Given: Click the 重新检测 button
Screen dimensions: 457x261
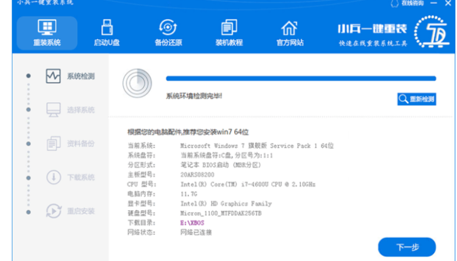Looking at the screenshot, I should pos(416,99).
